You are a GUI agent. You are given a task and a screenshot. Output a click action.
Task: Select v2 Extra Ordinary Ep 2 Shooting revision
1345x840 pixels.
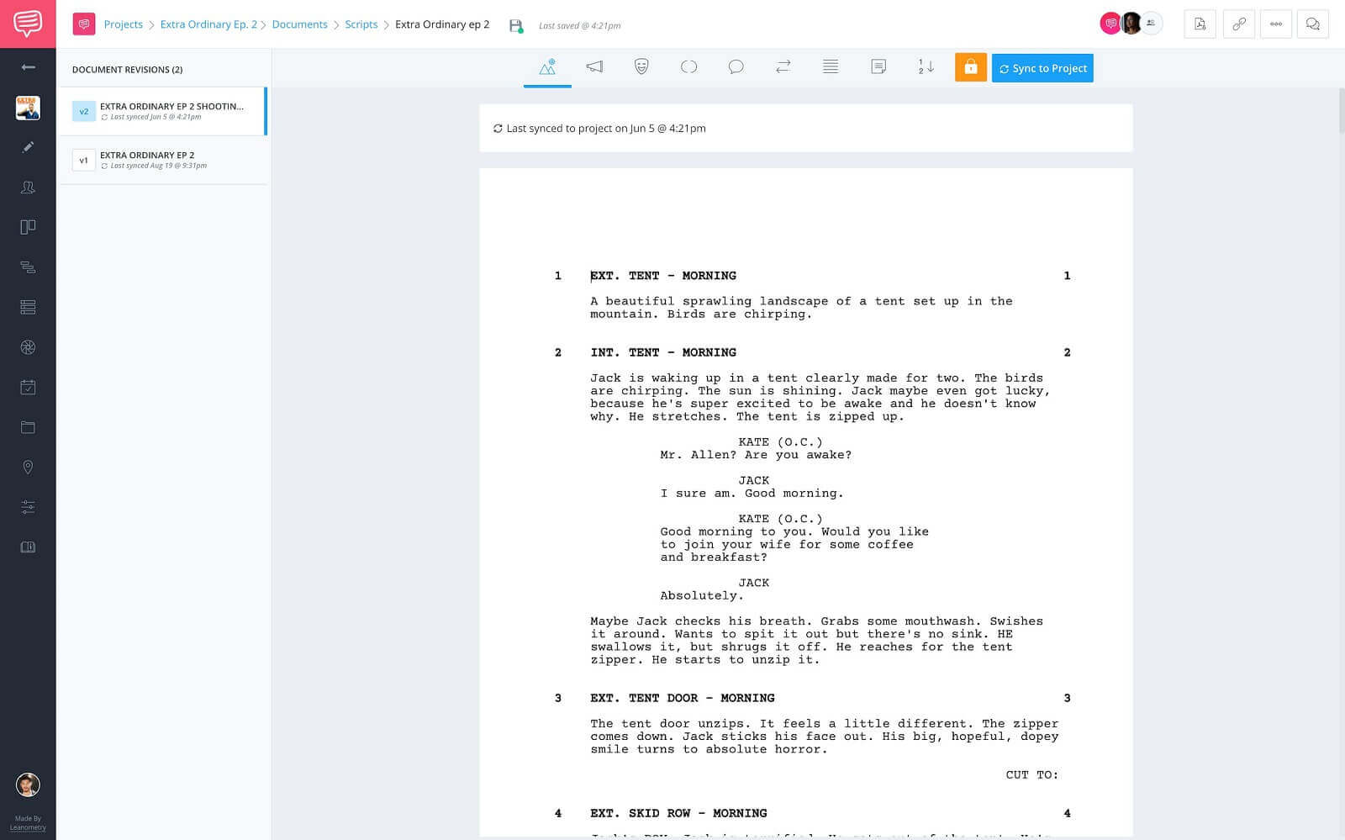click(162, 111)
